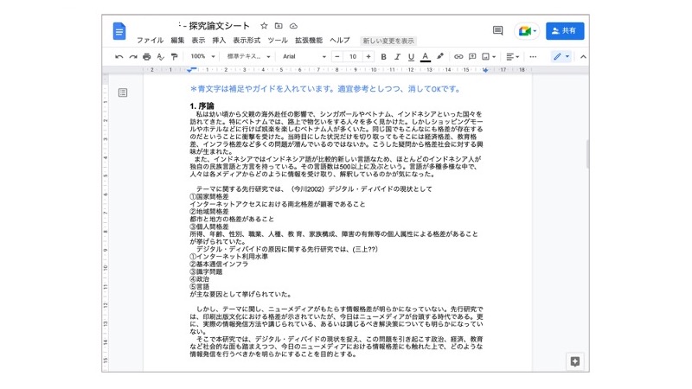Click the 新しい変更を表示 link

(388, 41)
